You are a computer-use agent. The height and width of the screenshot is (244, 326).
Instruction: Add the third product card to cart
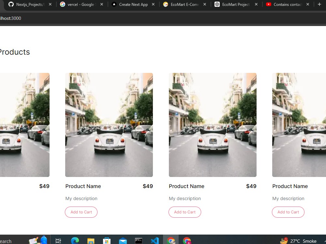pos(185,212)
